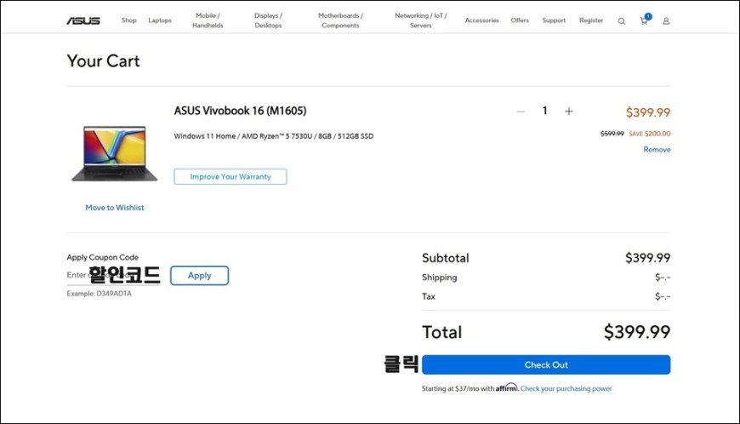Open the Displays / Desktops menu

[268, 20]
